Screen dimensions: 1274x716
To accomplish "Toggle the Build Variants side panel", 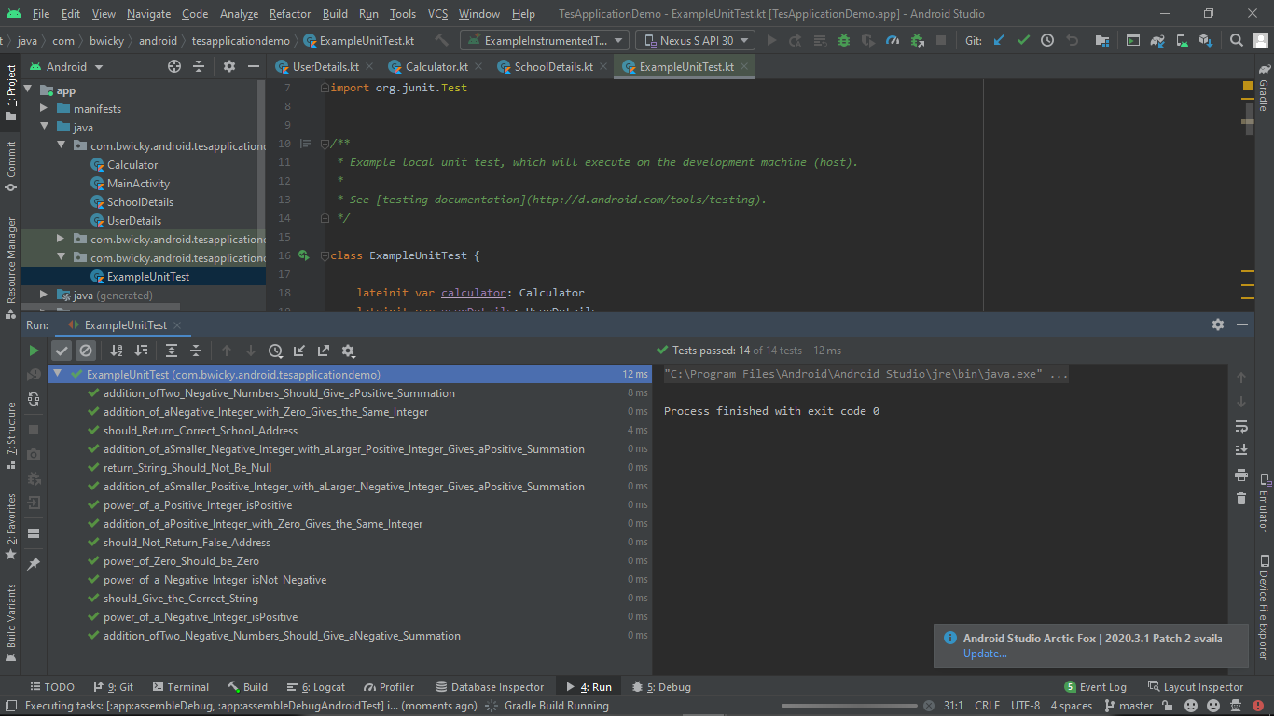I will click(x=11, y=623).
